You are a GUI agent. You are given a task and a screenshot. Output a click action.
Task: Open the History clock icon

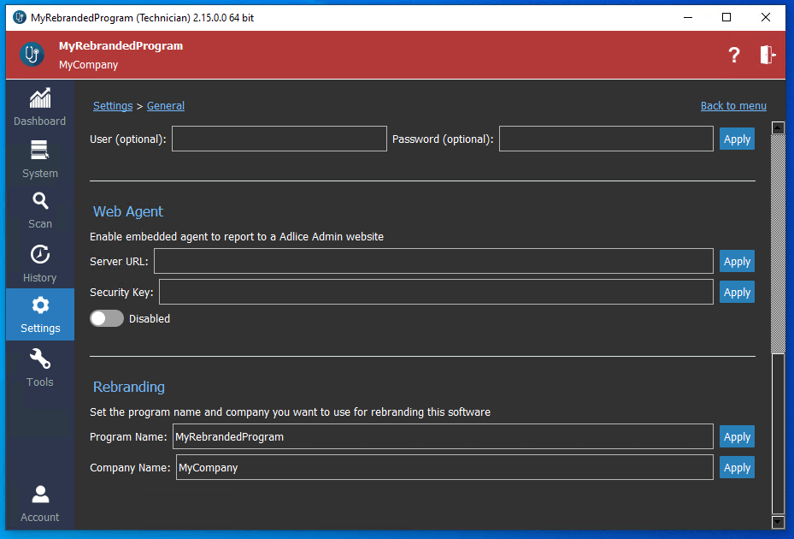(x=39, y=254)
